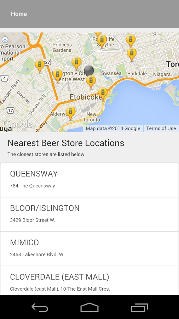Tap the Home title in header
This screenshot has width=179, height=319.
(x=19, y=14)
